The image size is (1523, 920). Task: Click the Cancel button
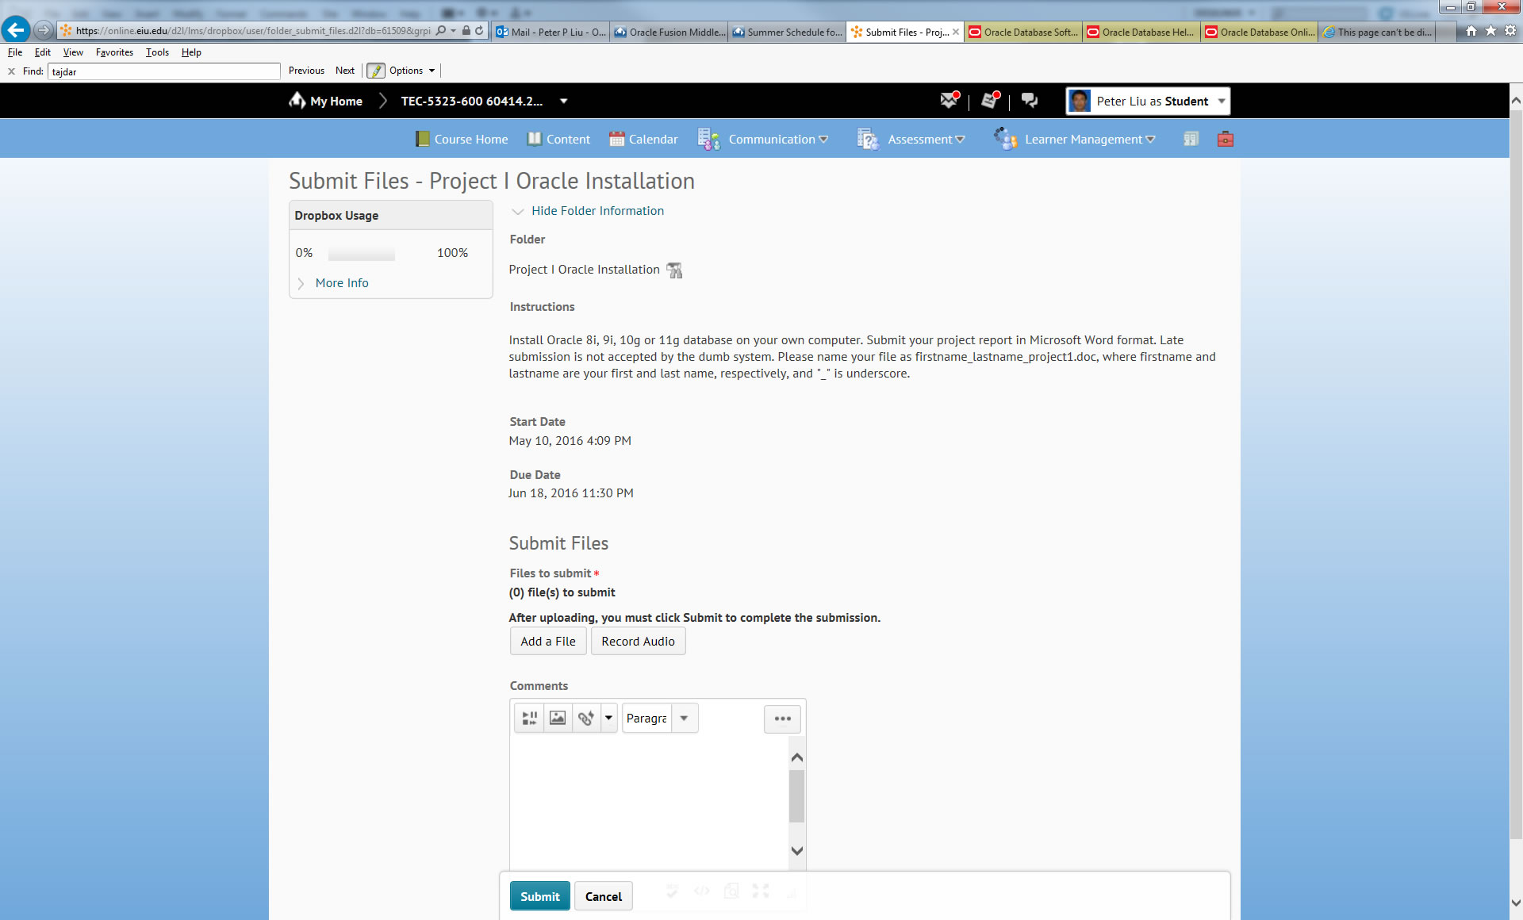(603, 896)
